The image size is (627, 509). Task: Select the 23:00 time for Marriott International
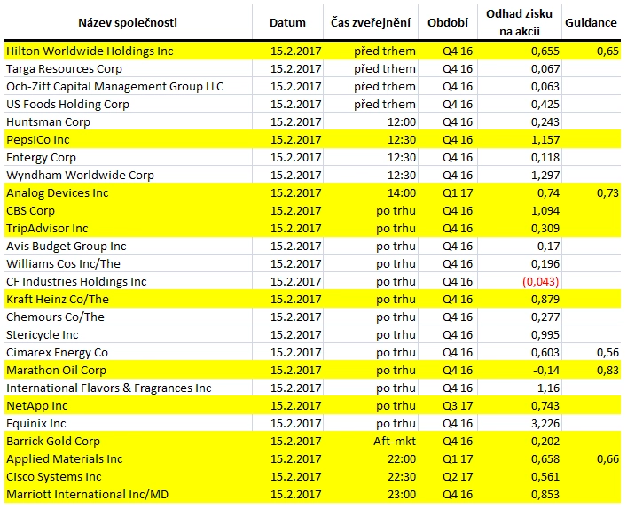click(402, 494)
